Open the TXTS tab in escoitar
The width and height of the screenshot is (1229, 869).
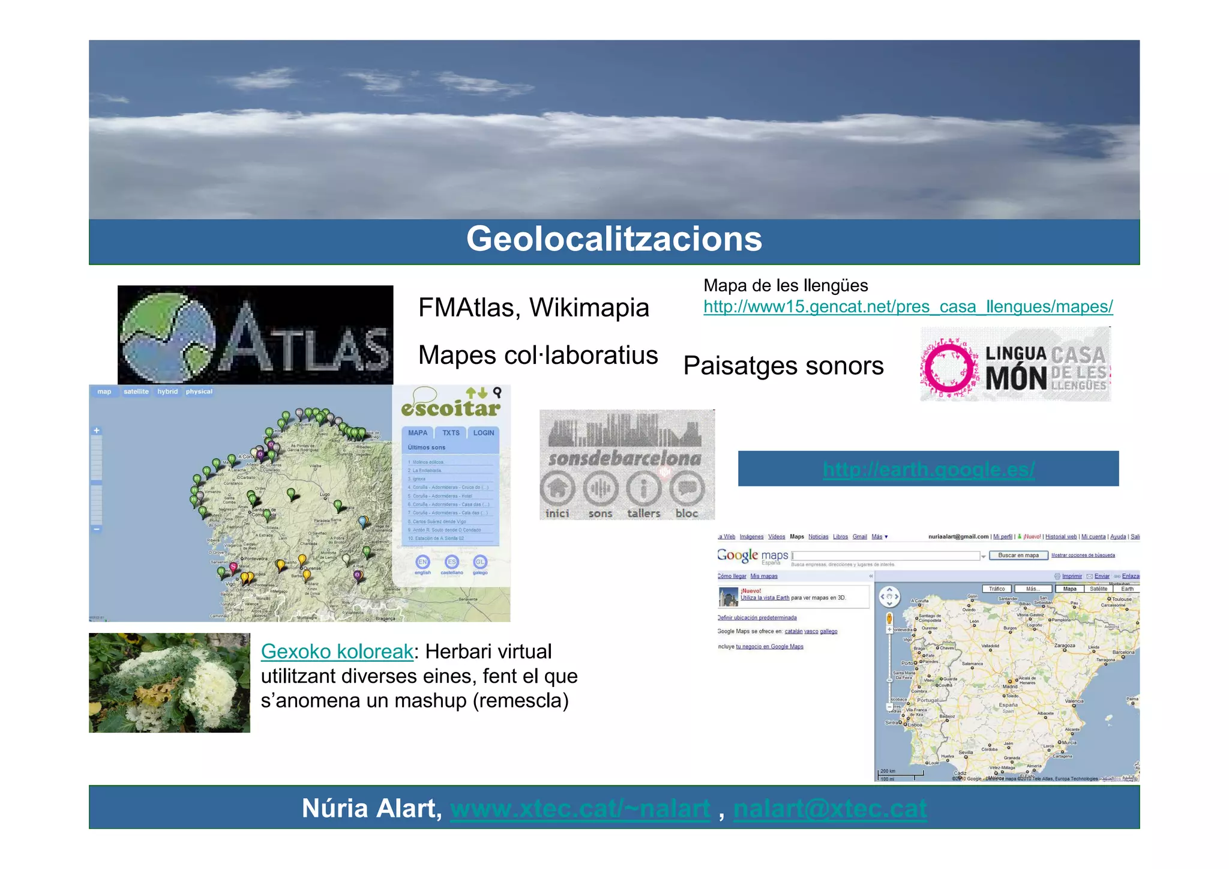click(x=451, y=433)
